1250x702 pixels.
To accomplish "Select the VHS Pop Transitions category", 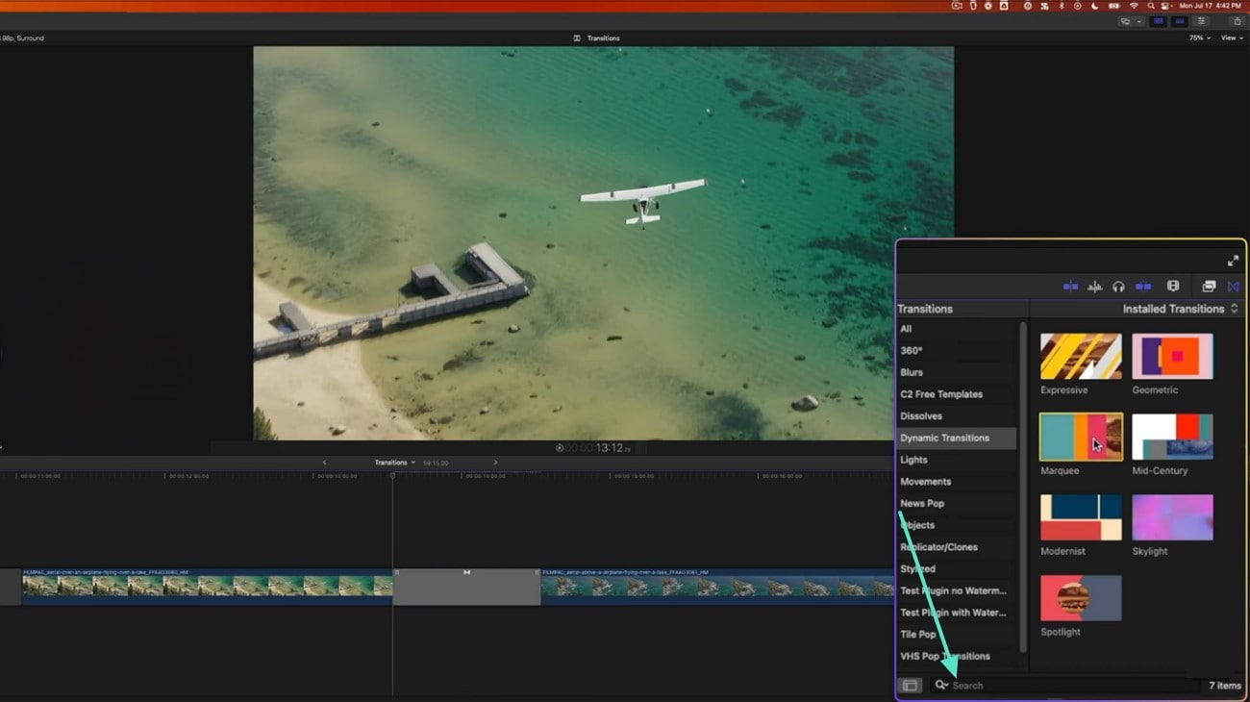I will 956,656.
